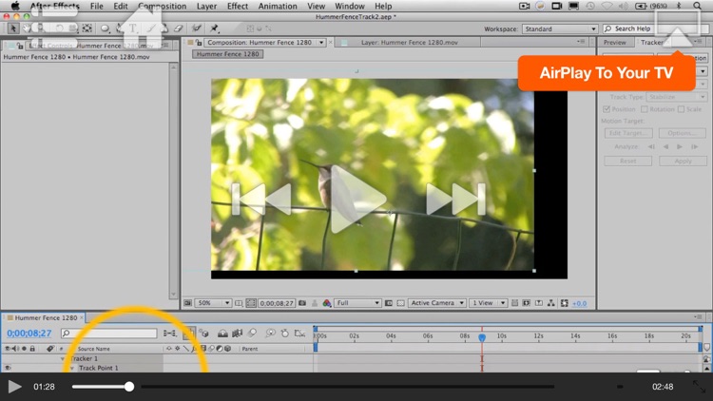Open the Graph Editor icon
Viewport: 713px width, 401px height.
pyautogui.click(x=299, y=334)
